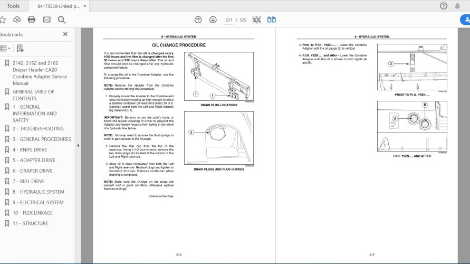Viewport: 470px width, 264px height.
Task: Click the page number field showing 221
Action: click(229, 20)
